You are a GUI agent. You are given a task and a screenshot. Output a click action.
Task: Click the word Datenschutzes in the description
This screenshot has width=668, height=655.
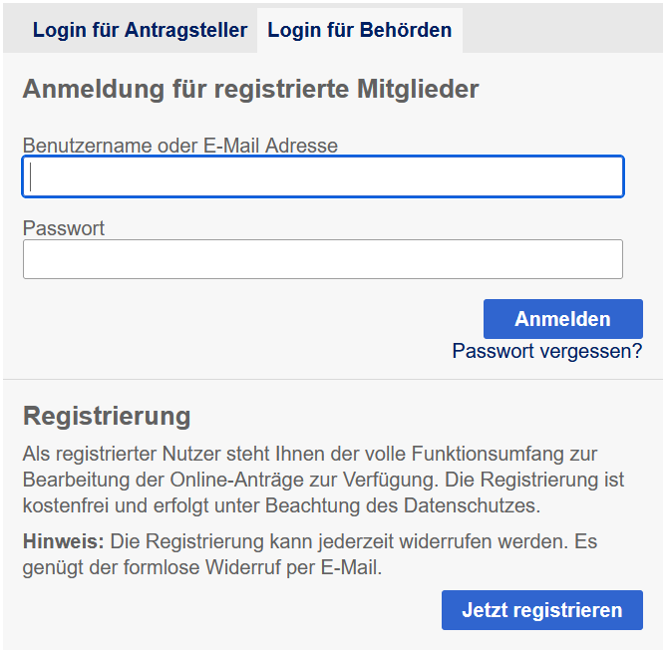click(x=472, y=505)
